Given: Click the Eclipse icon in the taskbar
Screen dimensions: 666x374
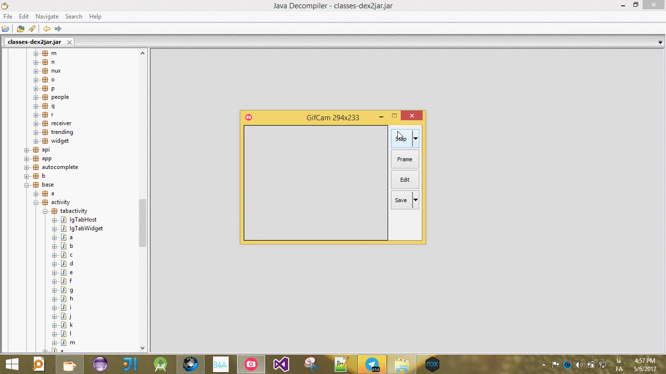Looking at the screenshot, I should (100, 364).
